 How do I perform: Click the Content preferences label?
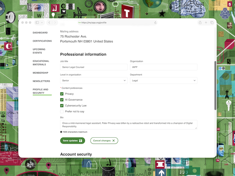(72, 88)
